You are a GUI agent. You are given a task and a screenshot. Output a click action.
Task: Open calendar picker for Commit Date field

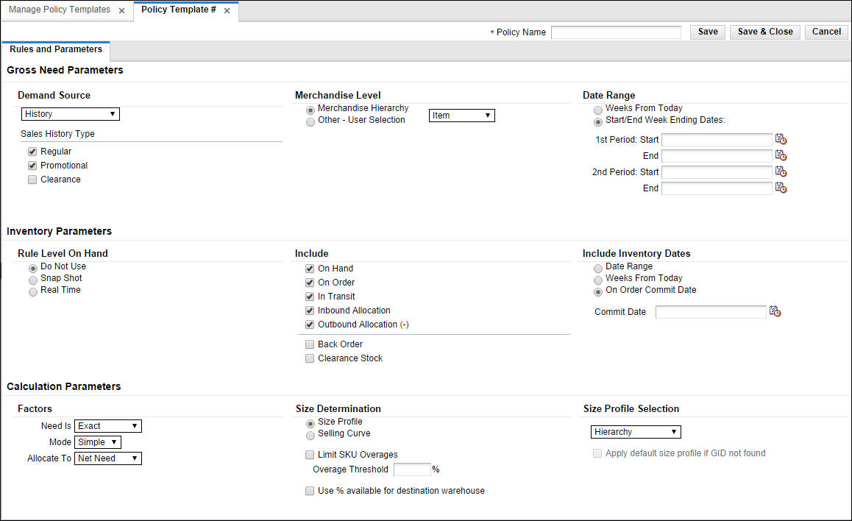point(775,311)
